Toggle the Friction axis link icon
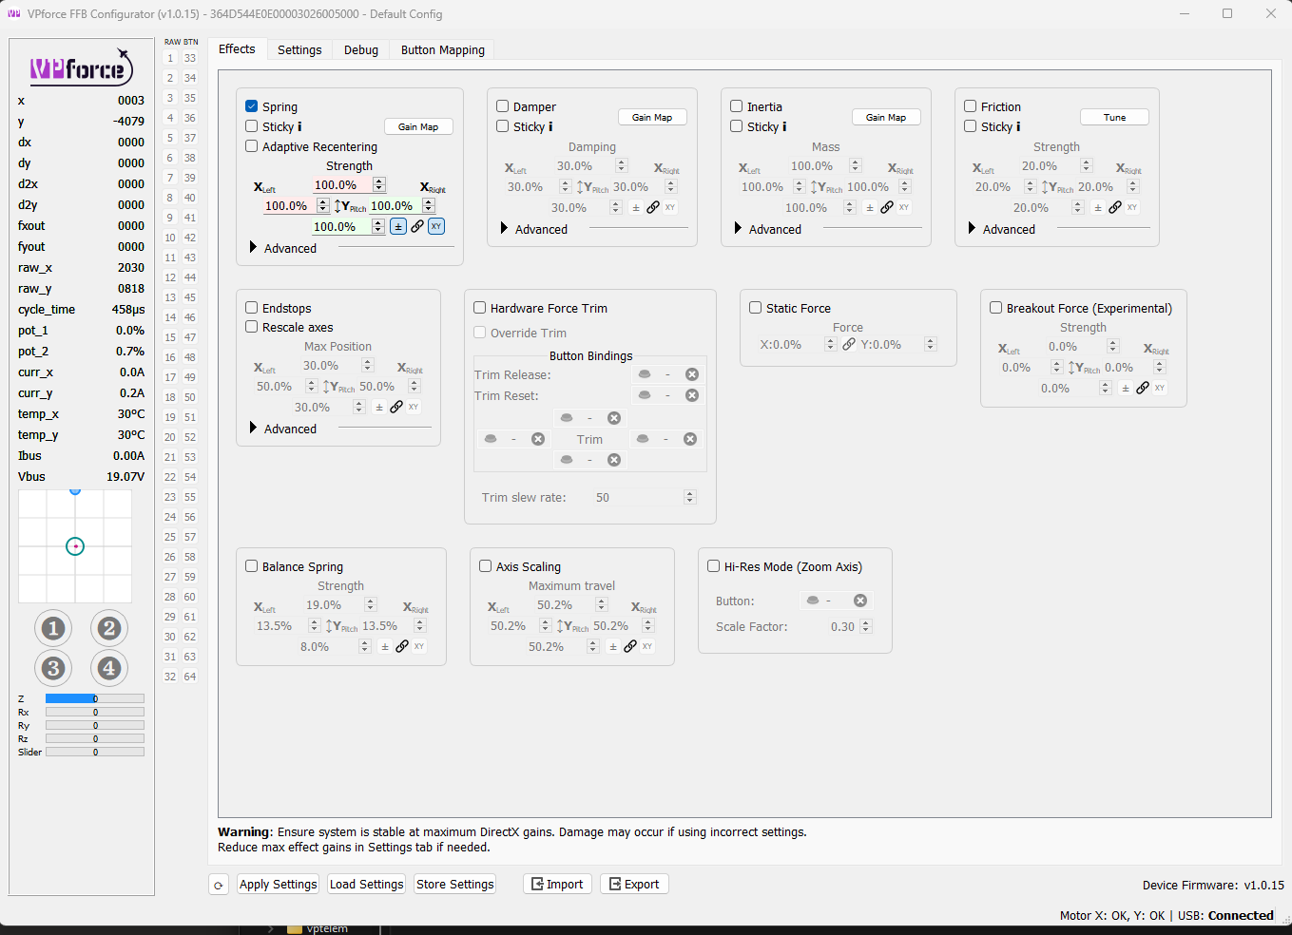 point(1115,207)
